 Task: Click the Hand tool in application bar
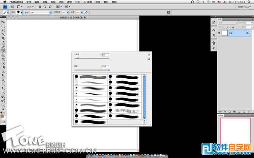pos(40,7)
